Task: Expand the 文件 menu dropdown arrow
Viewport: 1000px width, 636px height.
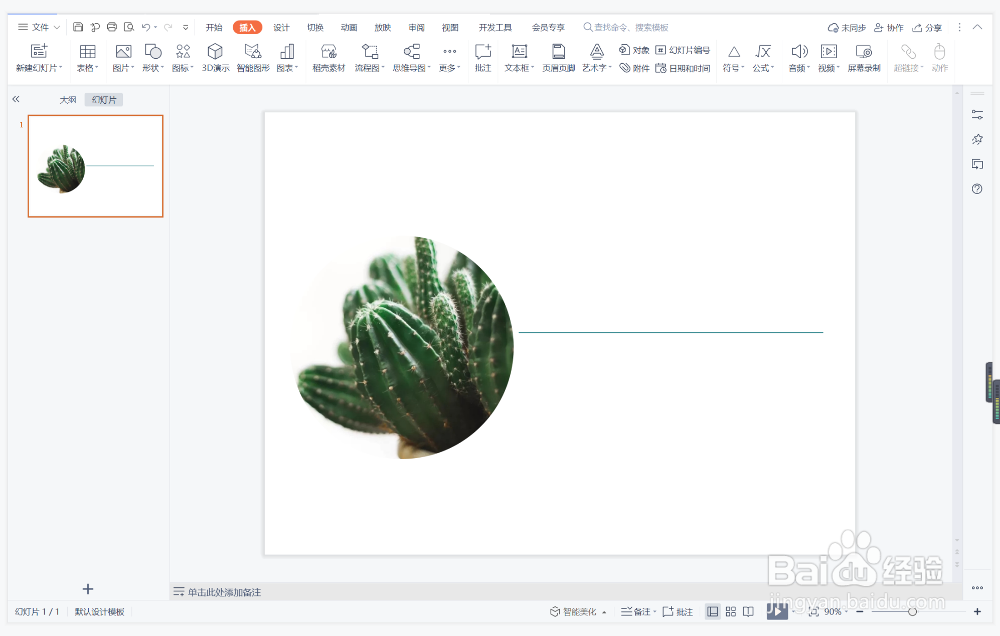Action: coord(57,28)
